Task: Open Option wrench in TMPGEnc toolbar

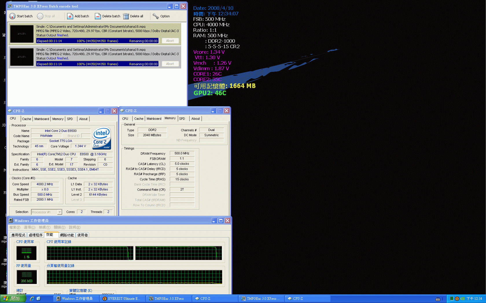Action: coord(161,16)
